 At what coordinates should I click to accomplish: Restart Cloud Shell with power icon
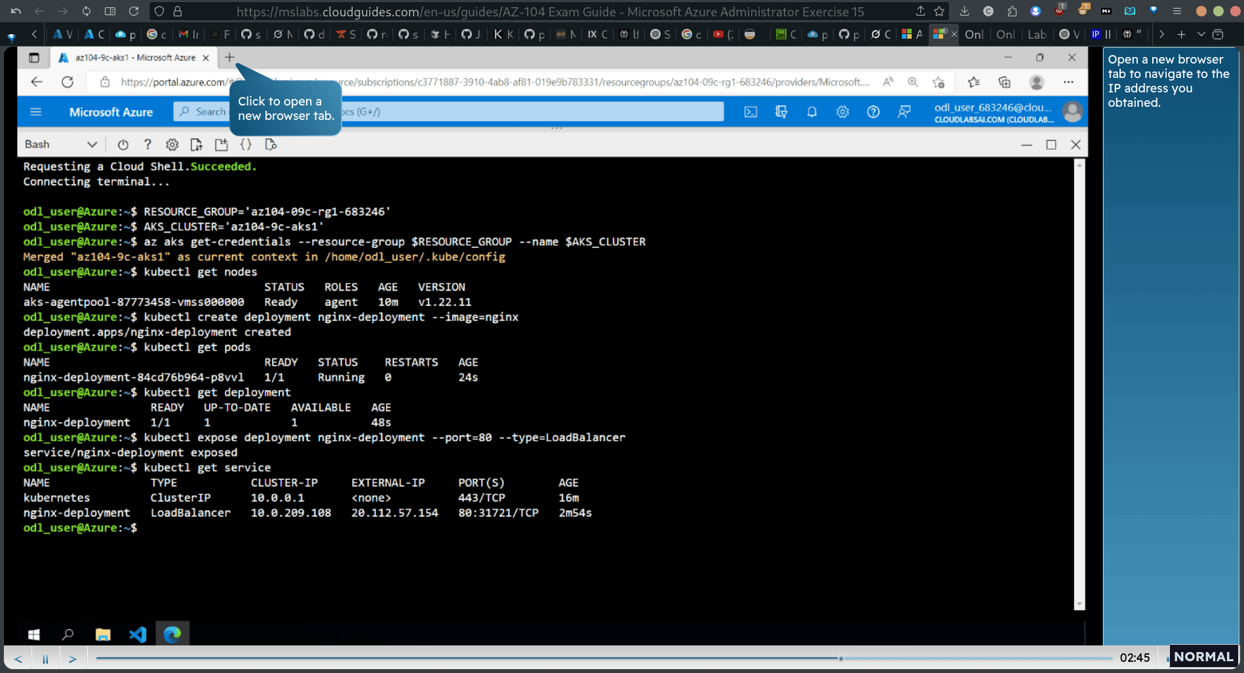point(123,145)
